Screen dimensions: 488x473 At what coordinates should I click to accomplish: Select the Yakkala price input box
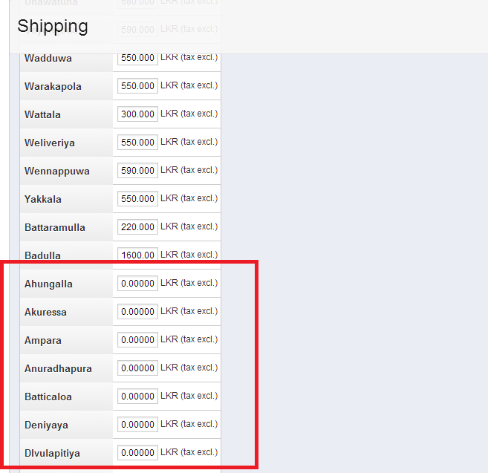coord(137,198)
